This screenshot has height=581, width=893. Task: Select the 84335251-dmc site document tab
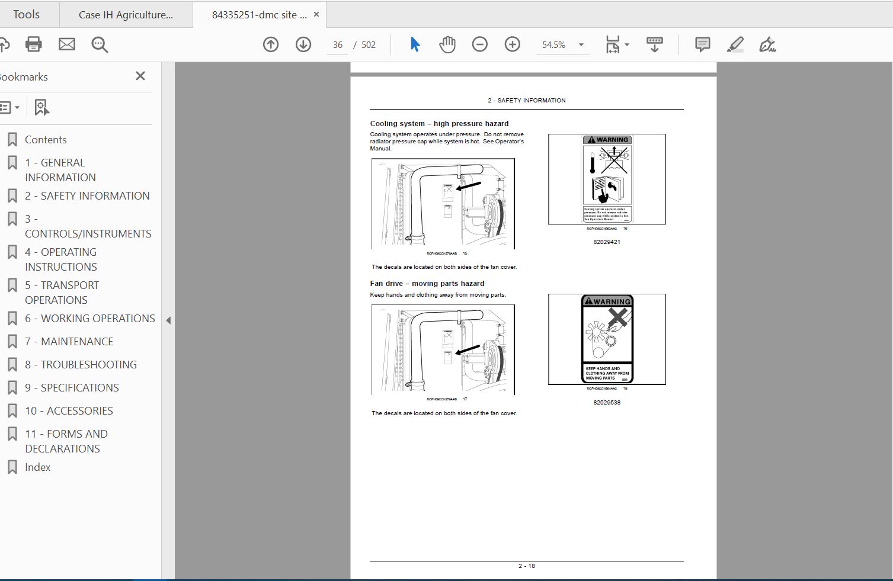click(260, 15)
